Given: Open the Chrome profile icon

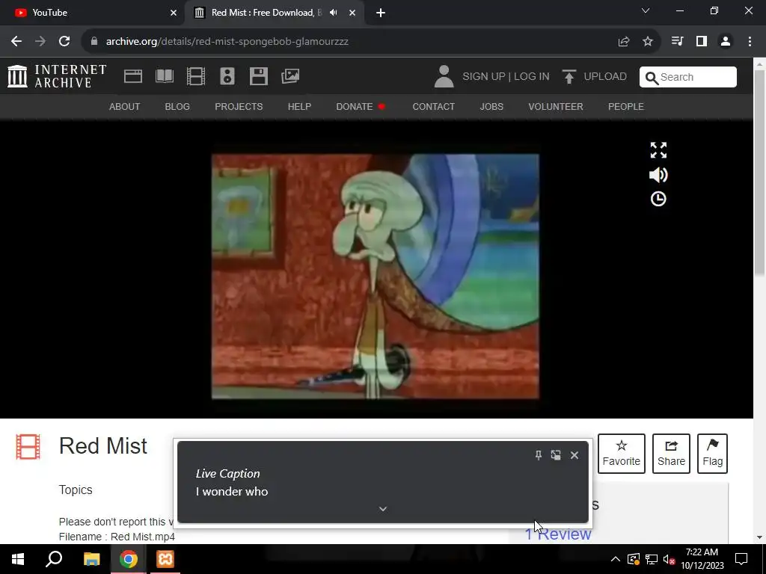Looking at the screenshot, I should (726, 42).
